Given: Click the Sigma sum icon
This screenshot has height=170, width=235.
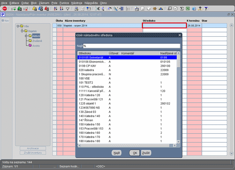Looking at the screenshot, I should (x=182, y=9).
